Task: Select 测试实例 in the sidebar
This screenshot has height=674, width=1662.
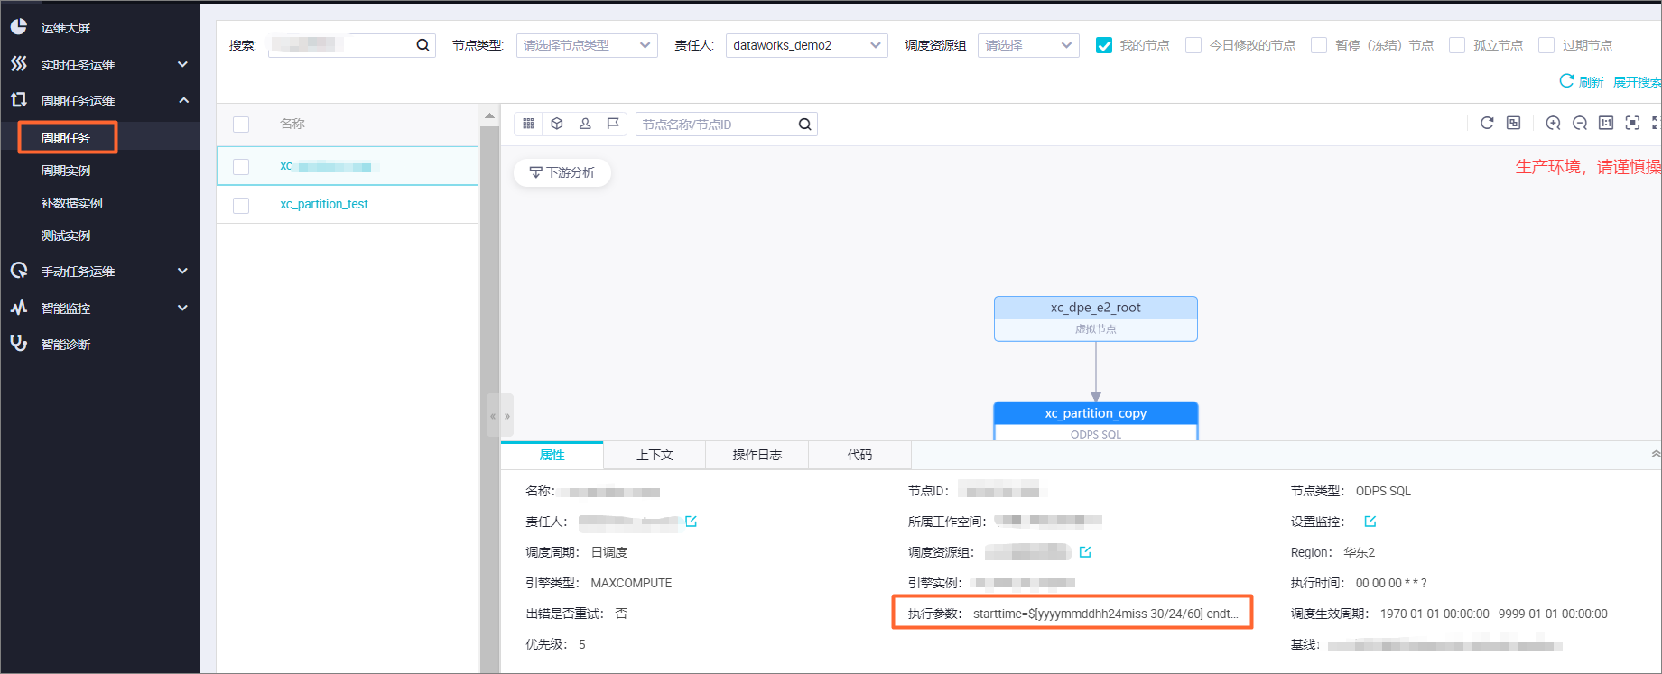Action: pyautogui.click(x=66, y=235)
